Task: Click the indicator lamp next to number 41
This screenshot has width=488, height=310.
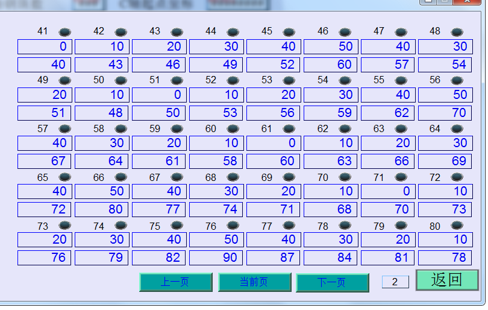Action: pos(64,32)
